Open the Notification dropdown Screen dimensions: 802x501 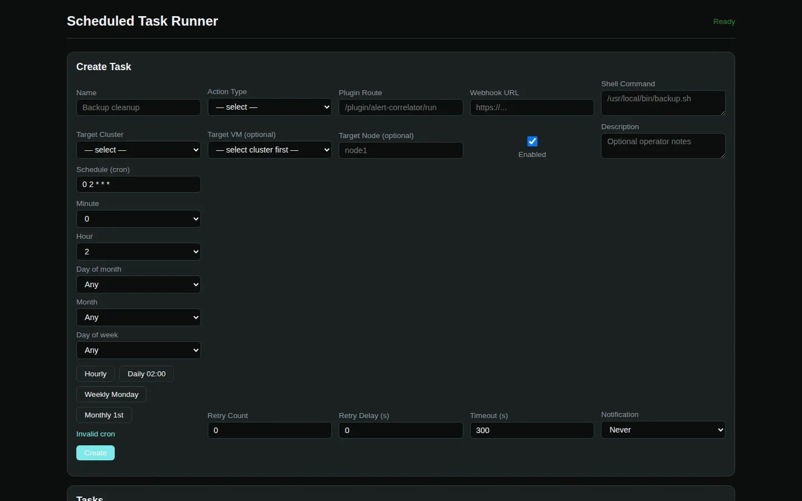(x=663, y=430)
